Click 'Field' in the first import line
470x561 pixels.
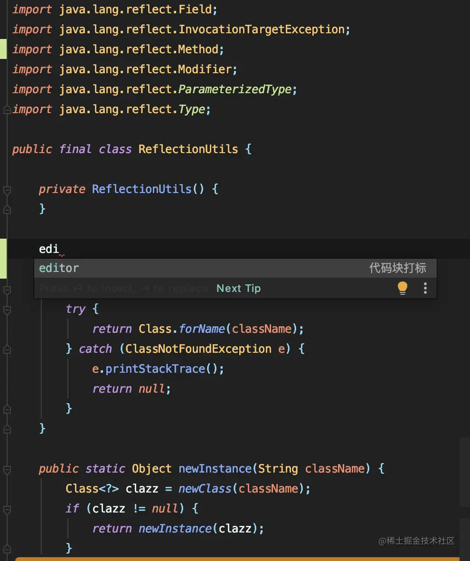(x=195, y=10)
